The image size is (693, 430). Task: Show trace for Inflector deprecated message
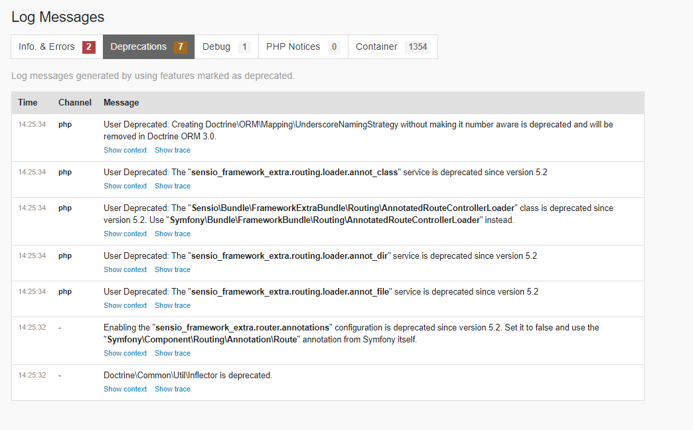click(x=173, y=389)
